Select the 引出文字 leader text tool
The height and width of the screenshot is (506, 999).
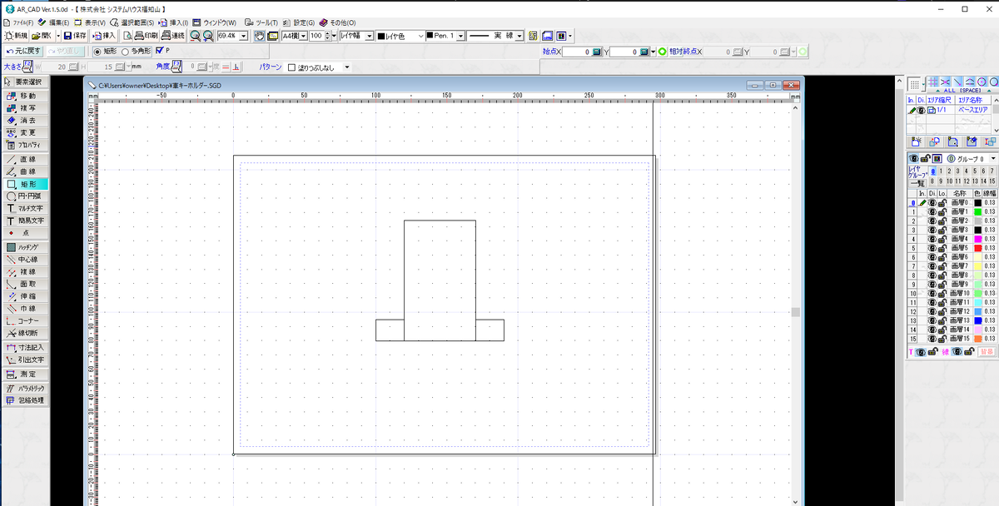[25, 360]
